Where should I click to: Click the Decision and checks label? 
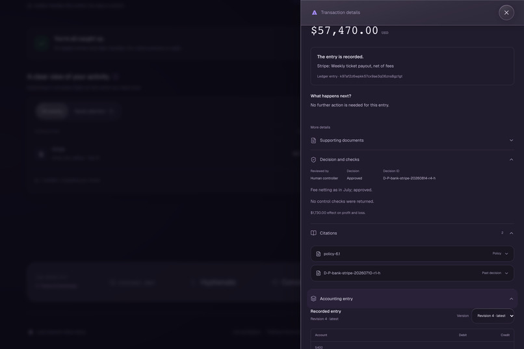click(x=339, y=160)
